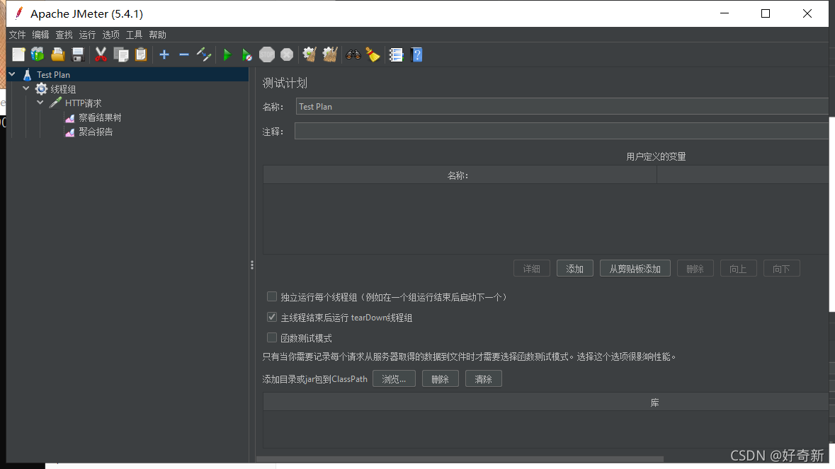This screenshot has width=835, height=469.
Task: Click the Help question mark icon
Action: 416,54
